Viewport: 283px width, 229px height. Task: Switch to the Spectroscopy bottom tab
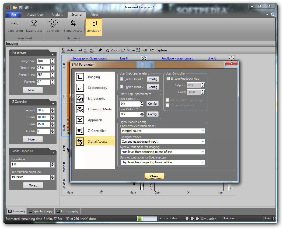click(x=41, y=211)
